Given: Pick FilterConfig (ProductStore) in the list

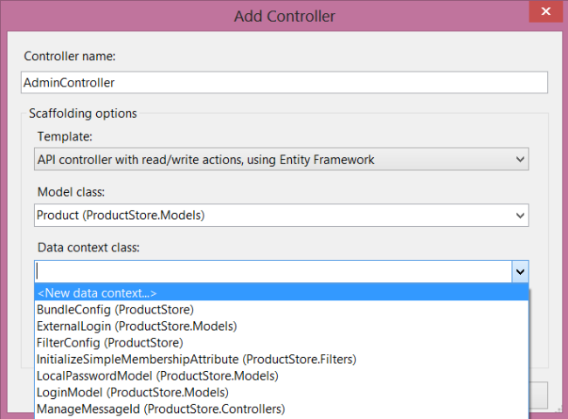Looking at the screenshot, I should coord(109,342).
